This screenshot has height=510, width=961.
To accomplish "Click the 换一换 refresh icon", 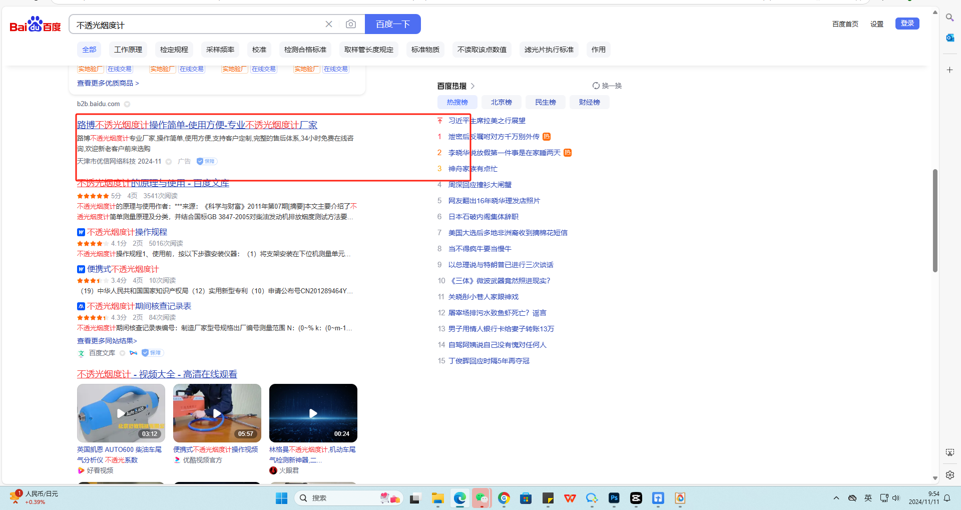I will click(596, 86).
